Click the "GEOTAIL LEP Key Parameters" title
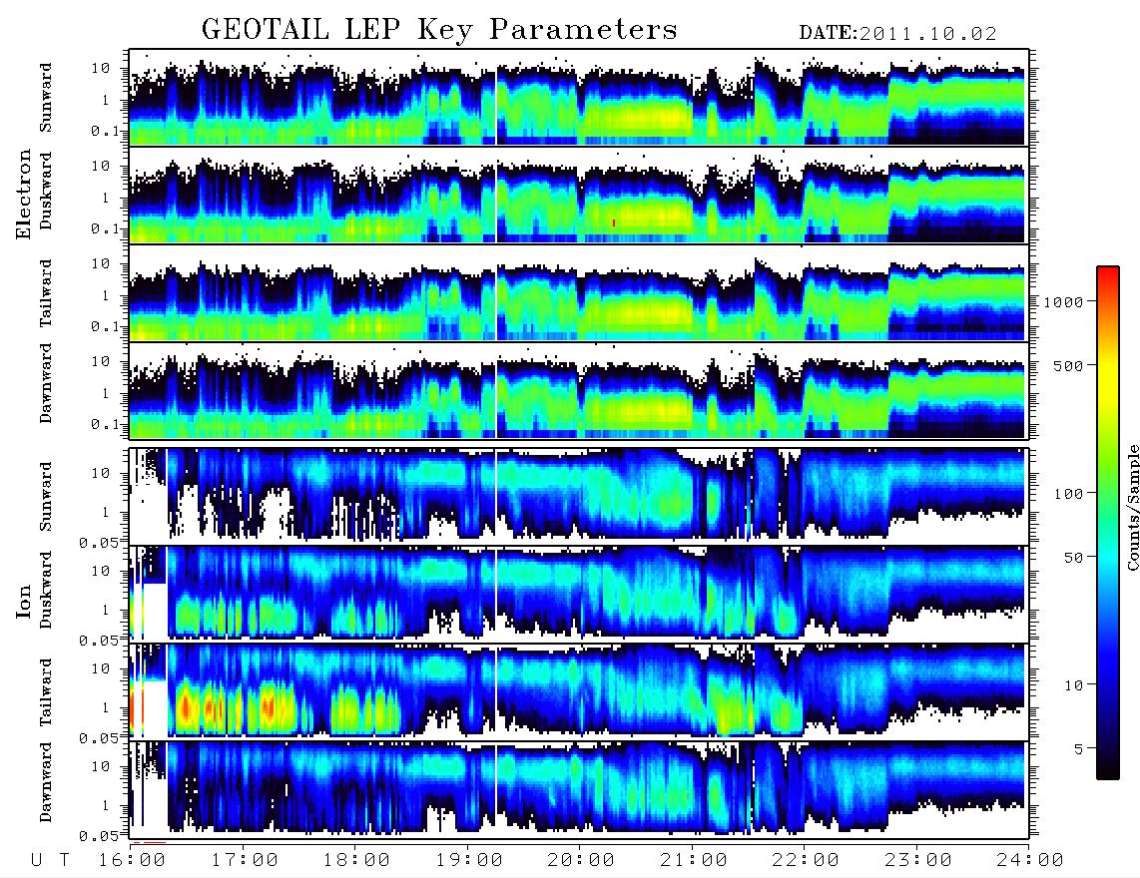 [439, 31]
